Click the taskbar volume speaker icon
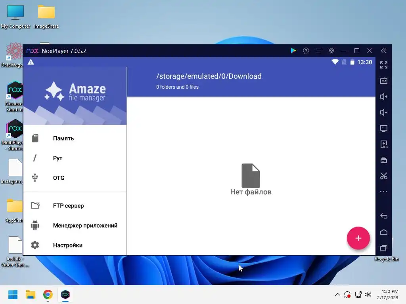The image size is (406, 304). pos(368,294)
